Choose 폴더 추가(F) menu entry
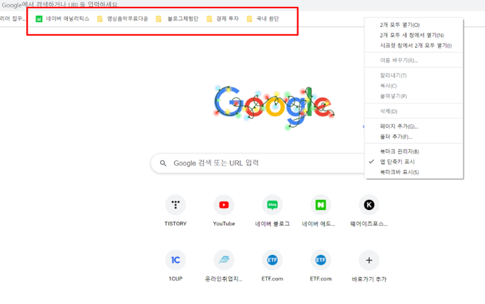This screenshot has height=304, width=485. tap(414, 137)
